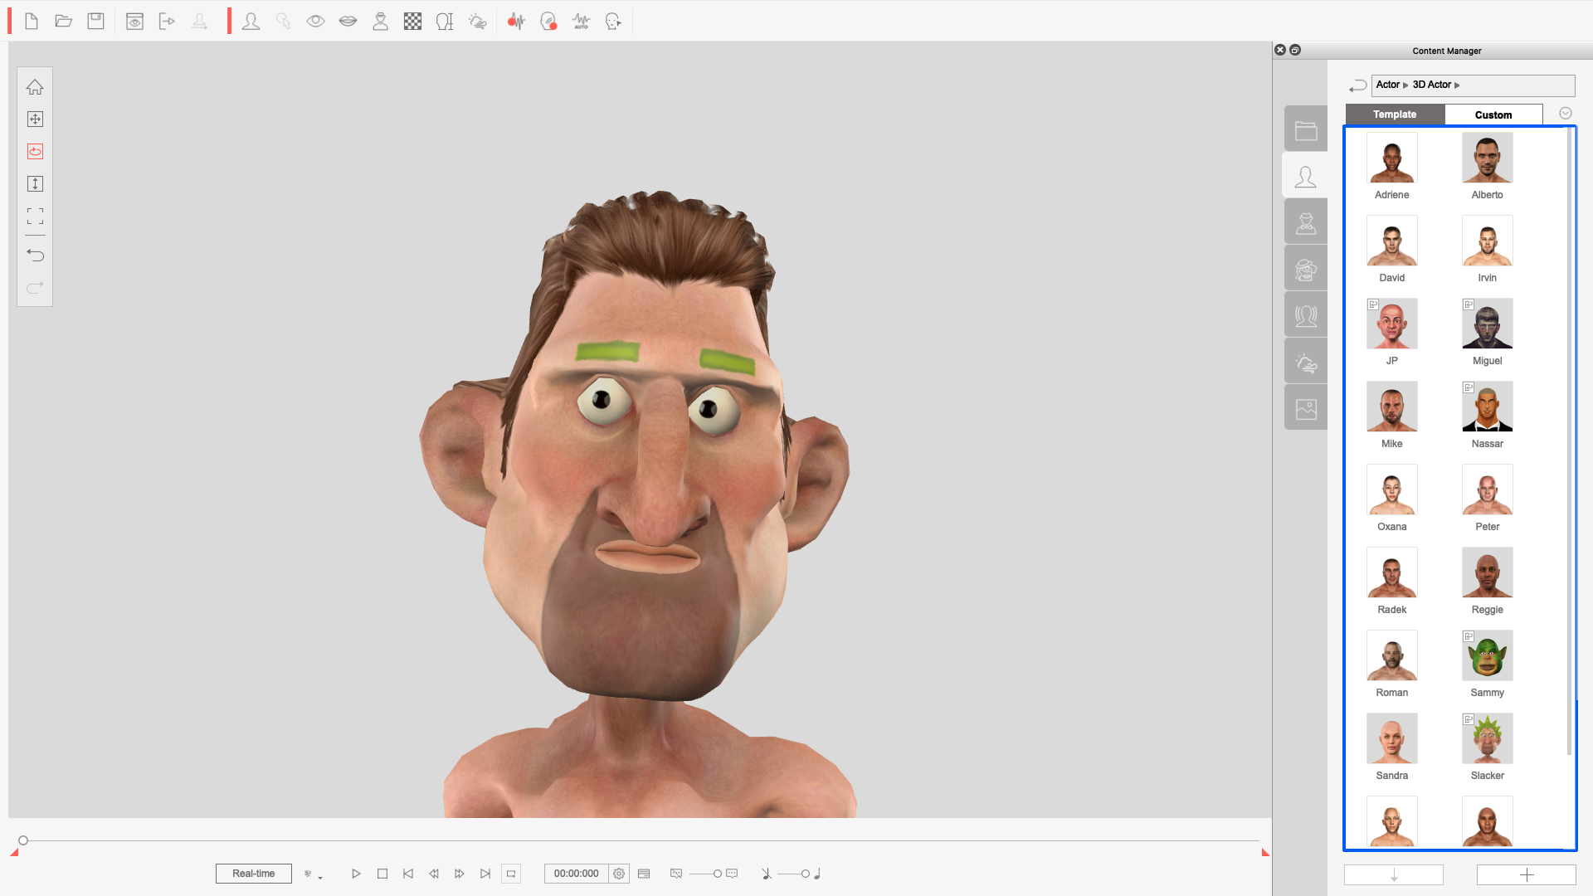
Task: Open an existing project folder icon
Action: [64, 21]
